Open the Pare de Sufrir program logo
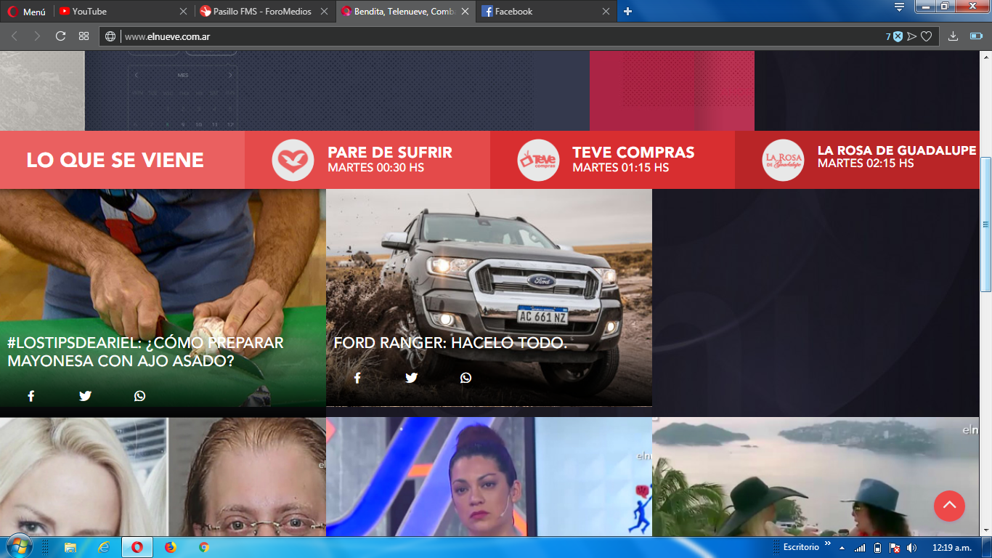This screenshot has height=558, width=992. click(x=293, y=160)
